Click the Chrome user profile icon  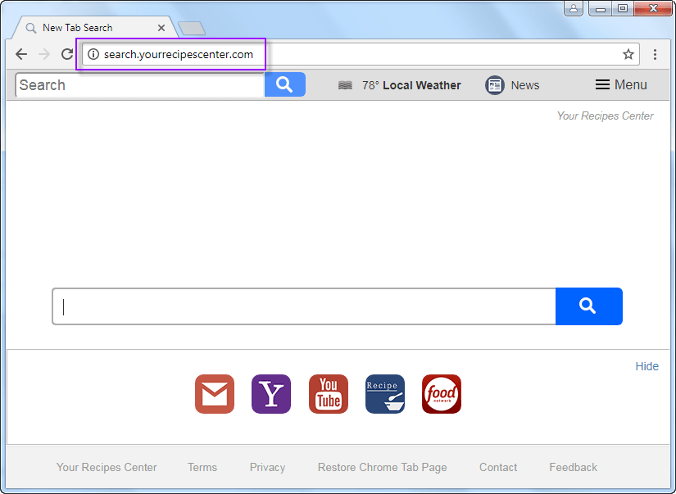coord(574,8)
